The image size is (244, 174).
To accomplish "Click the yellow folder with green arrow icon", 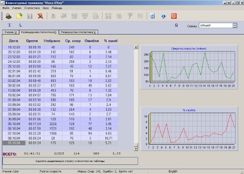I will point(19,16).
